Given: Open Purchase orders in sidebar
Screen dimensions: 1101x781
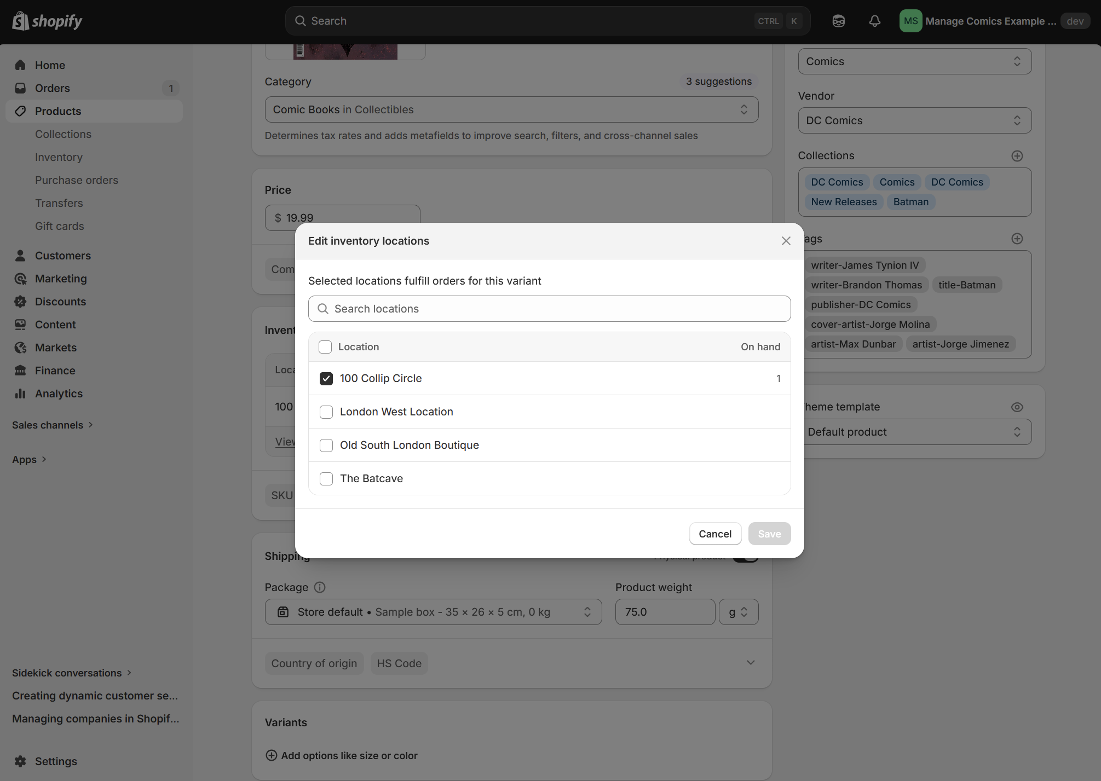Looking at the screenshot, I should pos(77,180).
